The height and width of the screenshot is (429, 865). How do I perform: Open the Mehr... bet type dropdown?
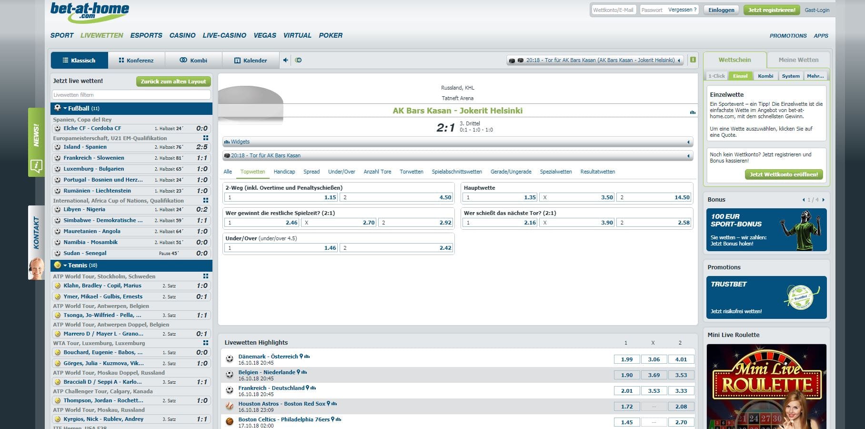coord(815,76)
